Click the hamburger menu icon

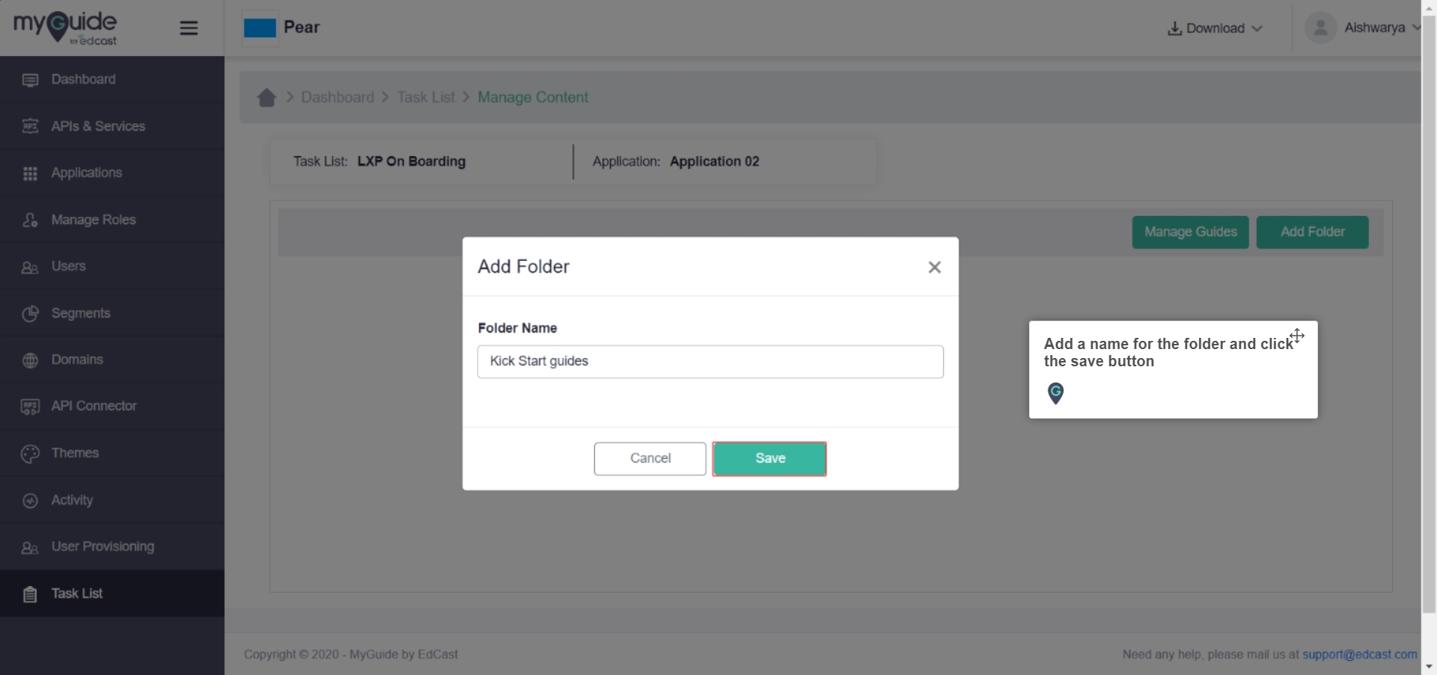pyautogui.click(x=189, y=28)
